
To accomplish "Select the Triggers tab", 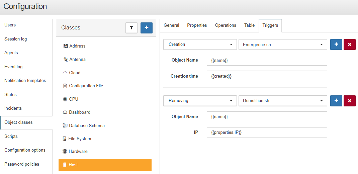I will click(x=270, y=25).
